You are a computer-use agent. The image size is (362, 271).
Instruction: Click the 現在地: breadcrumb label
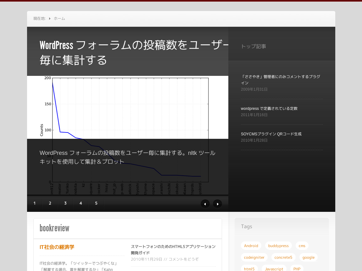click(x=40, y=19)
